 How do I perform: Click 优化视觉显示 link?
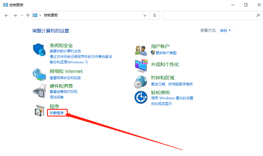click(162, 104)
